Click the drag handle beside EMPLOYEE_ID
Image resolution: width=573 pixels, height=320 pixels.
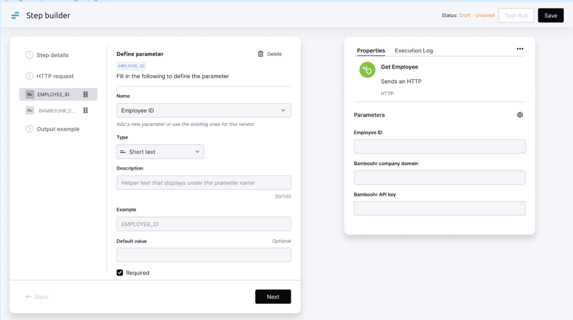(86, 95)
